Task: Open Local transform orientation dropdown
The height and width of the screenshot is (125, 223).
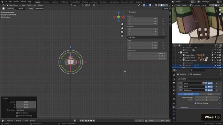Action: point(75,5)
